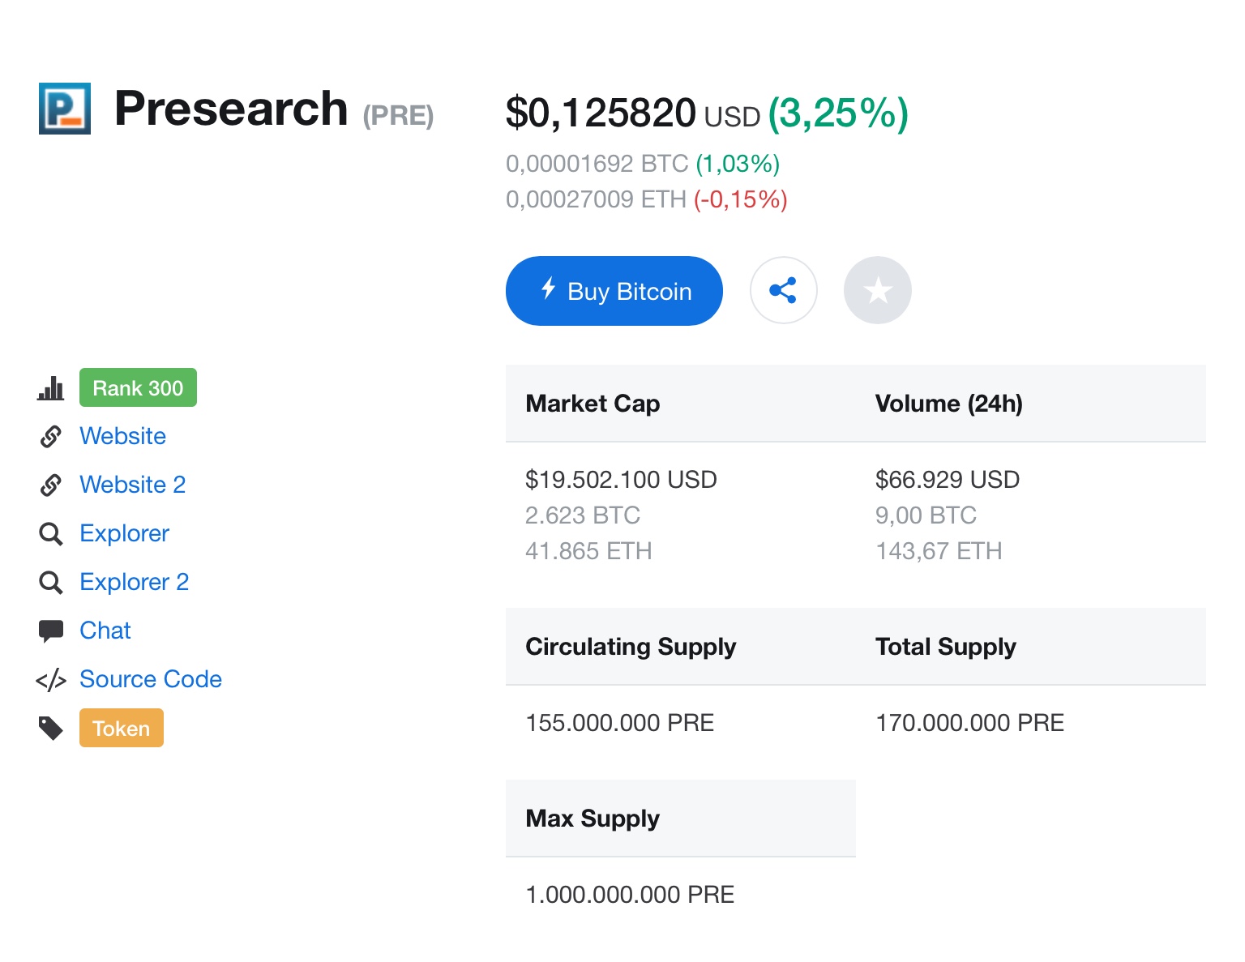This screenshot has height=962, width=1245.
Task: Click the magnifier icon beside Explorer
Action: pos(50,534)
